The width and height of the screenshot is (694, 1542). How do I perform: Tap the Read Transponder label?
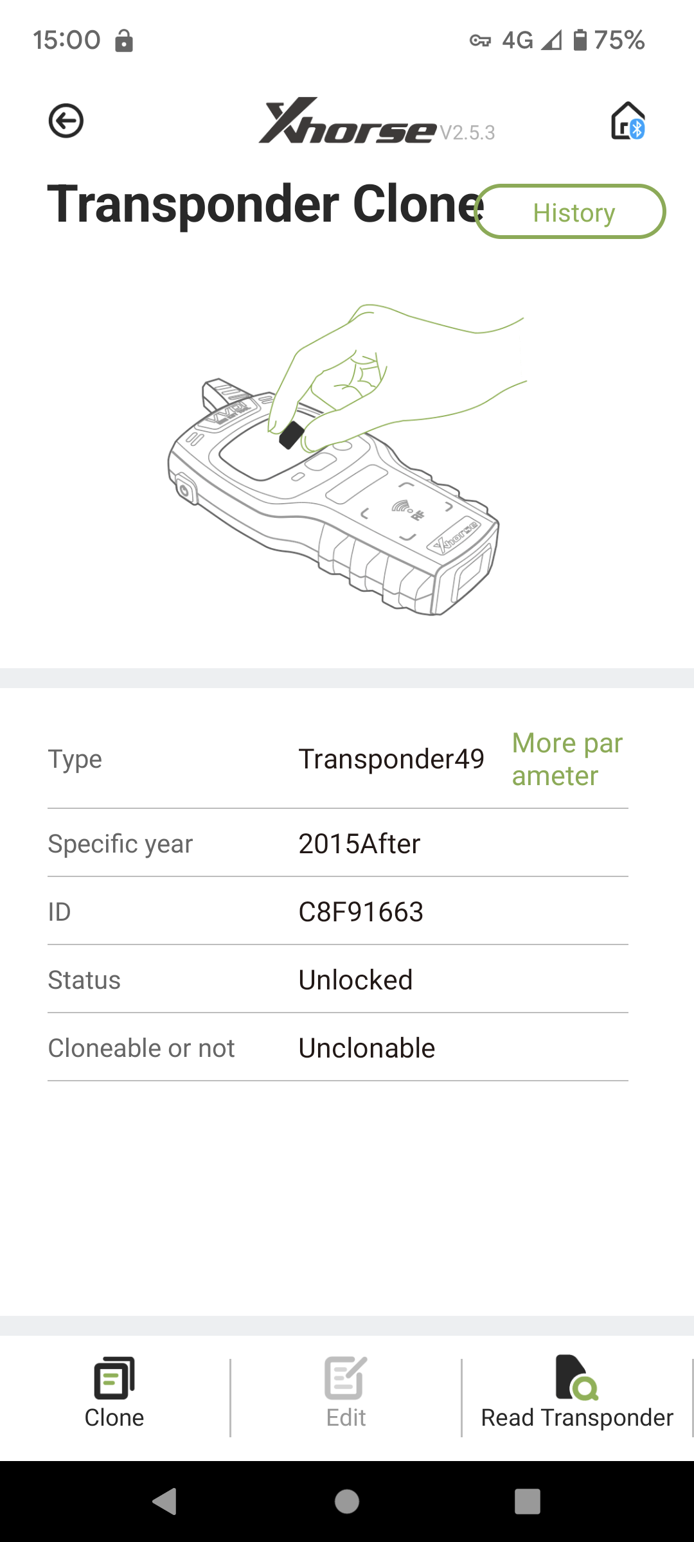(x=577, y=1417)
